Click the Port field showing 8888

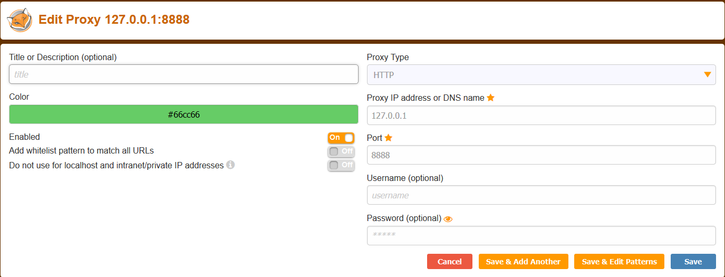pyautogui.click(x=541, y=155)
